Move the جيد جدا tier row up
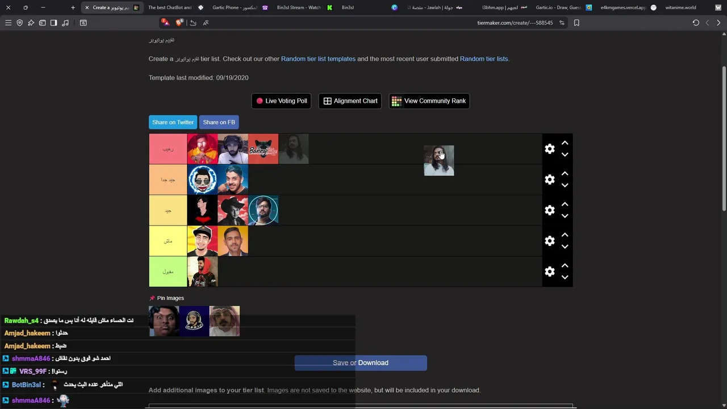Viewport: 727px width, 409px height. [565, 174]
